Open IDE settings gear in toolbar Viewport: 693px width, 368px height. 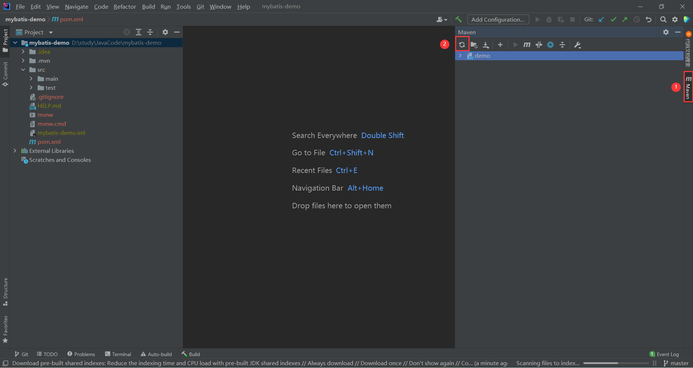675,19
